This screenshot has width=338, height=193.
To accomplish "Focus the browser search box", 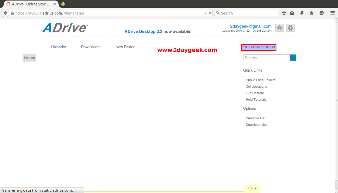I will click(246, 13).
